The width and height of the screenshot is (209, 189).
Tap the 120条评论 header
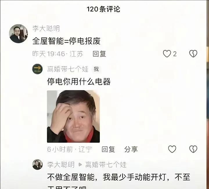pyautogui.click(x=103, y=9)
